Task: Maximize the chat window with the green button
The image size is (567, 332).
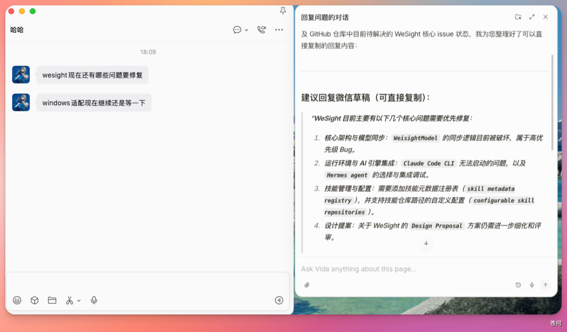Action: pos(33,11)
